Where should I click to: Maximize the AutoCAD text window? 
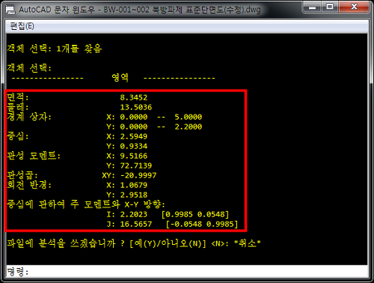pos(330,7)
